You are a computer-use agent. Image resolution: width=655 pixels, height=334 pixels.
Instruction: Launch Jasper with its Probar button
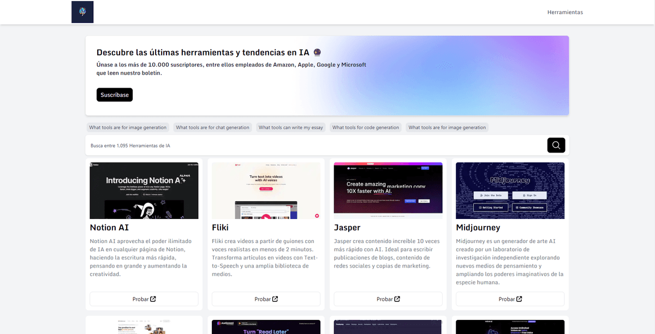pos(388,299)
